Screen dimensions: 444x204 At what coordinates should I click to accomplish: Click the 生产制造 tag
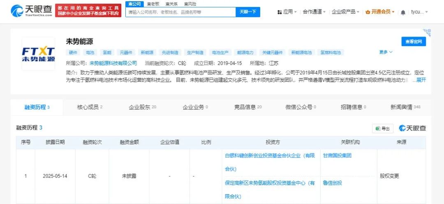pos(195,52)
